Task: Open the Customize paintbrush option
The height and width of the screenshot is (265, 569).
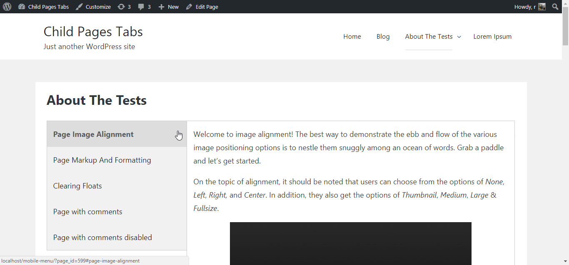Action: (93, 7)
